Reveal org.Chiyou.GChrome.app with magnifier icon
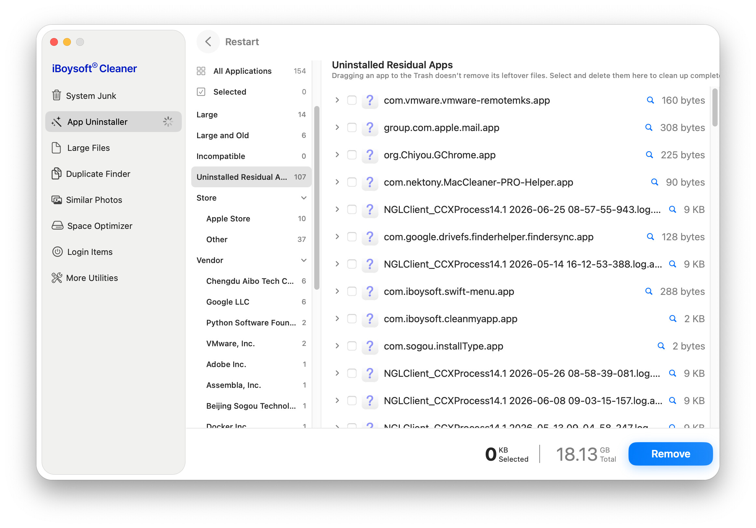 click(649, 155)
